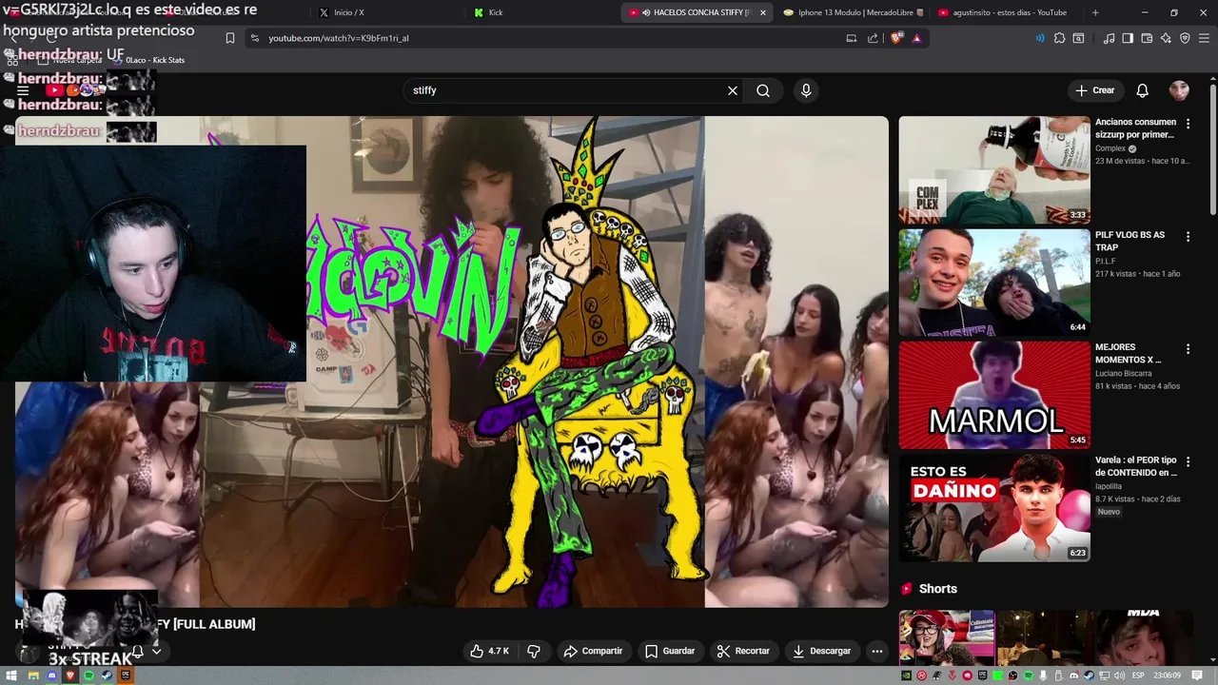Image resolution: width=1218 pixels, height=685 pixels.
Task: Like the video with 4.7 K likes
Action: click(489, 651)
